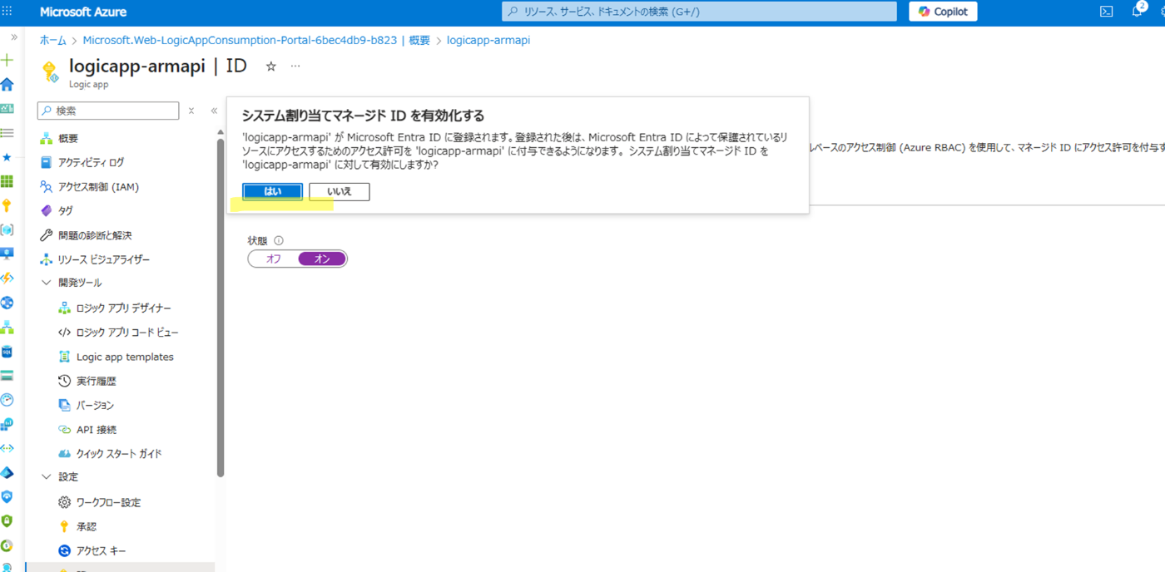This screenshot has height=572, width=1165.
Task: Go to Home using the sidebar house icon
Action: click(x=7, y=84)
